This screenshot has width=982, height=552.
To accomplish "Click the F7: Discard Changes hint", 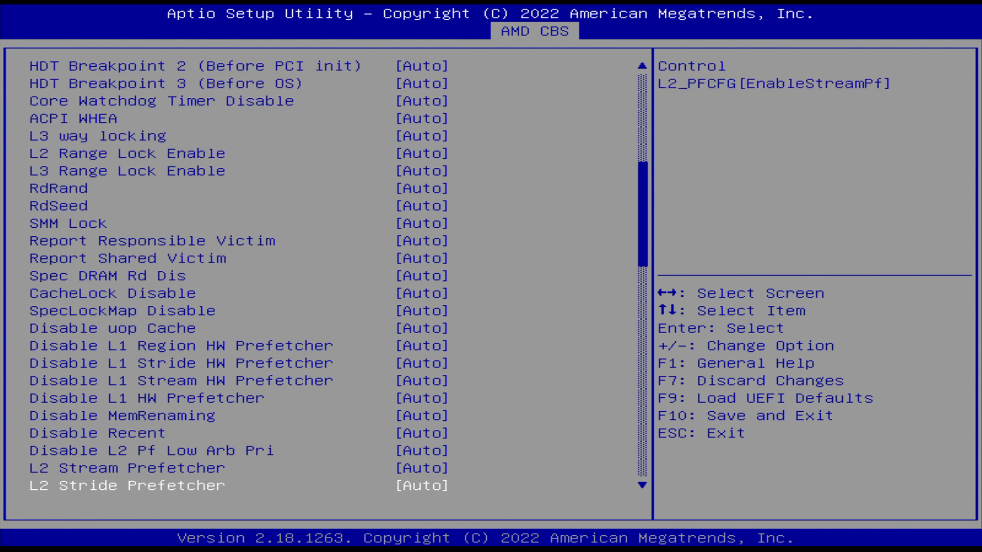I will (751, 381).
